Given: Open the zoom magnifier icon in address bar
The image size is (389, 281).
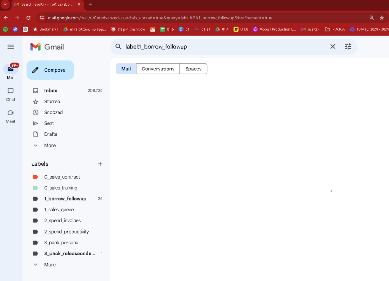Looking at the screenshot, I should coord(372,18).
